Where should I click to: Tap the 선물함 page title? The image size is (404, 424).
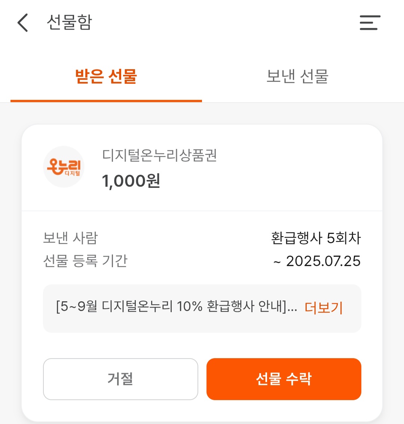coord(70,22)
